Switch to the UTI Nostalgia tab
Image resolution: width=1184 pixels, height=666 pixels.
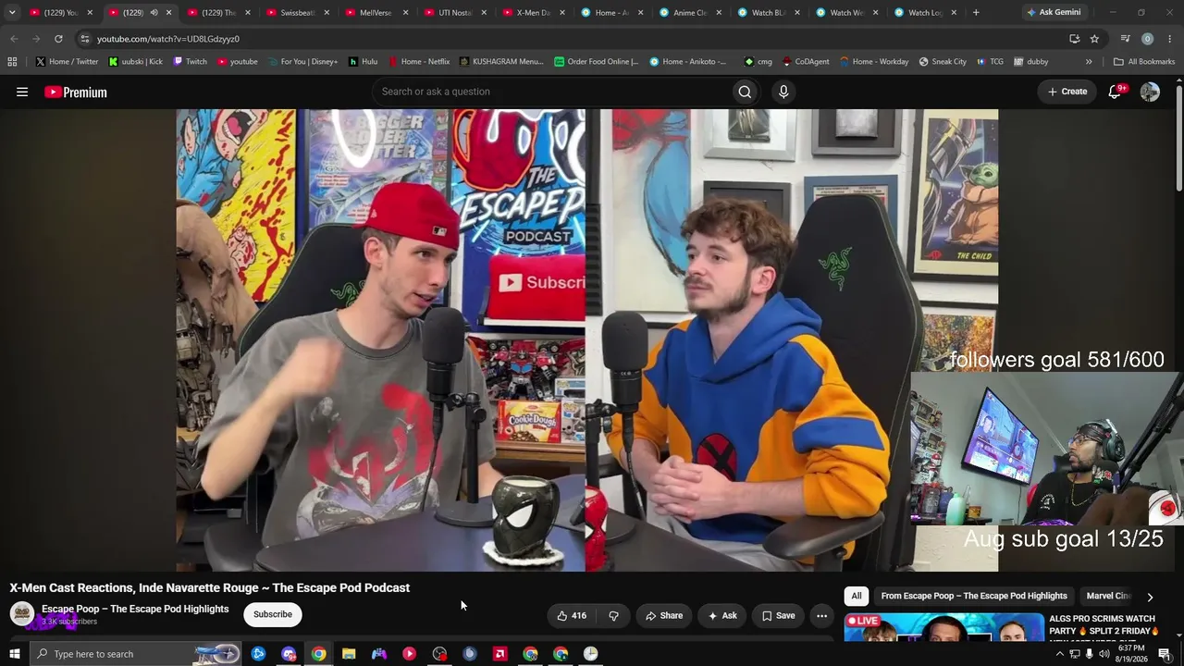click(x=455, y=13)
